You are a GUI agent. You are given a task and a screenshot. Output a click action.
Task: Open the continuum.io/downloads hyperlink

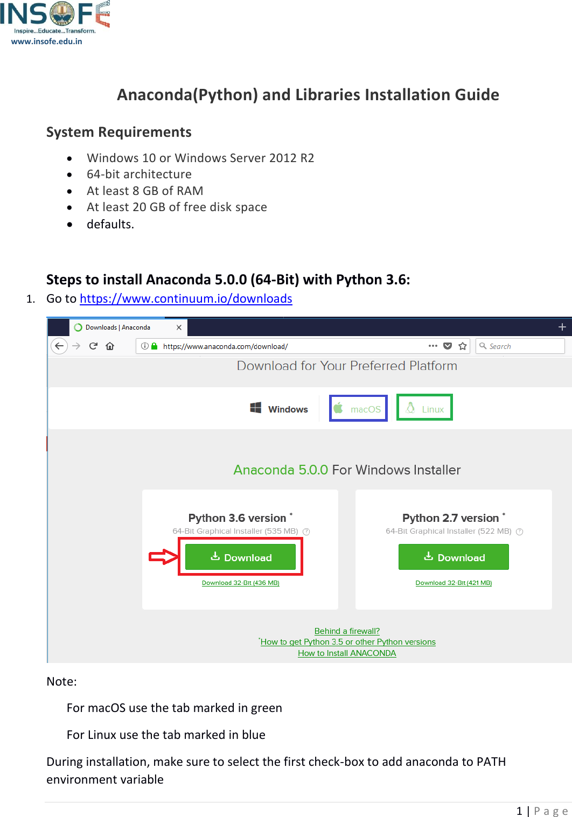[x=186, y=298]
